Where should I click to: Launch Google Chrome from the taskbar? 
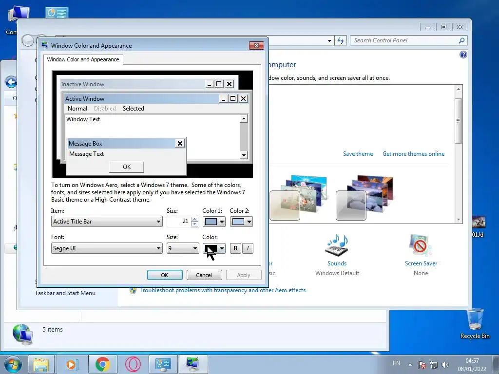pos(102,364)
